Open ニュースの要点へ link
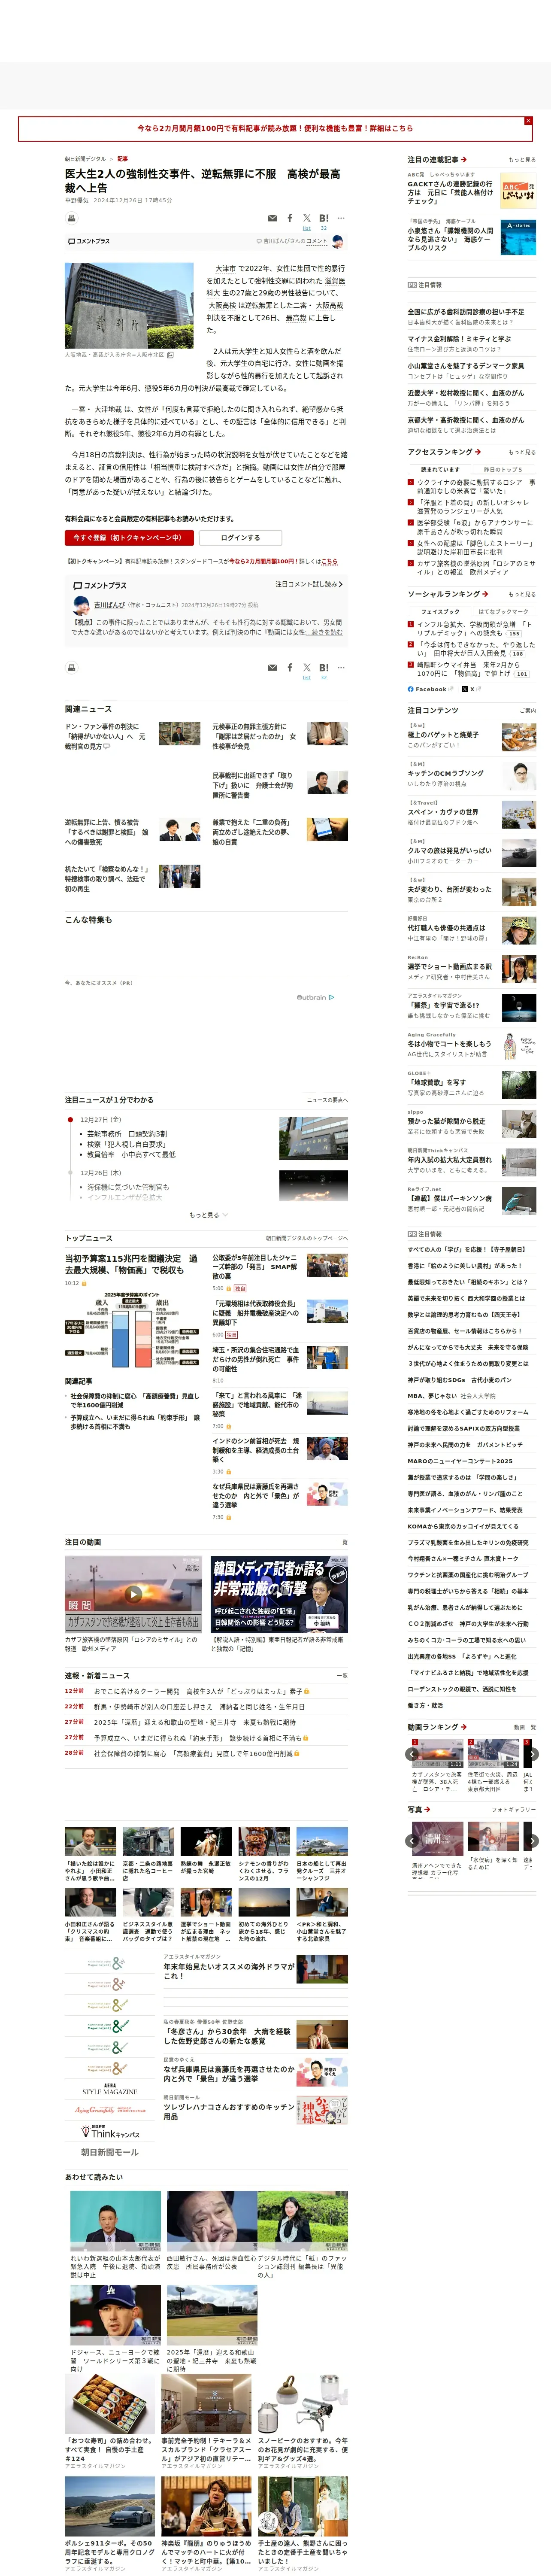This screenshot has height=2576, width=551. tap(327, 1100)
